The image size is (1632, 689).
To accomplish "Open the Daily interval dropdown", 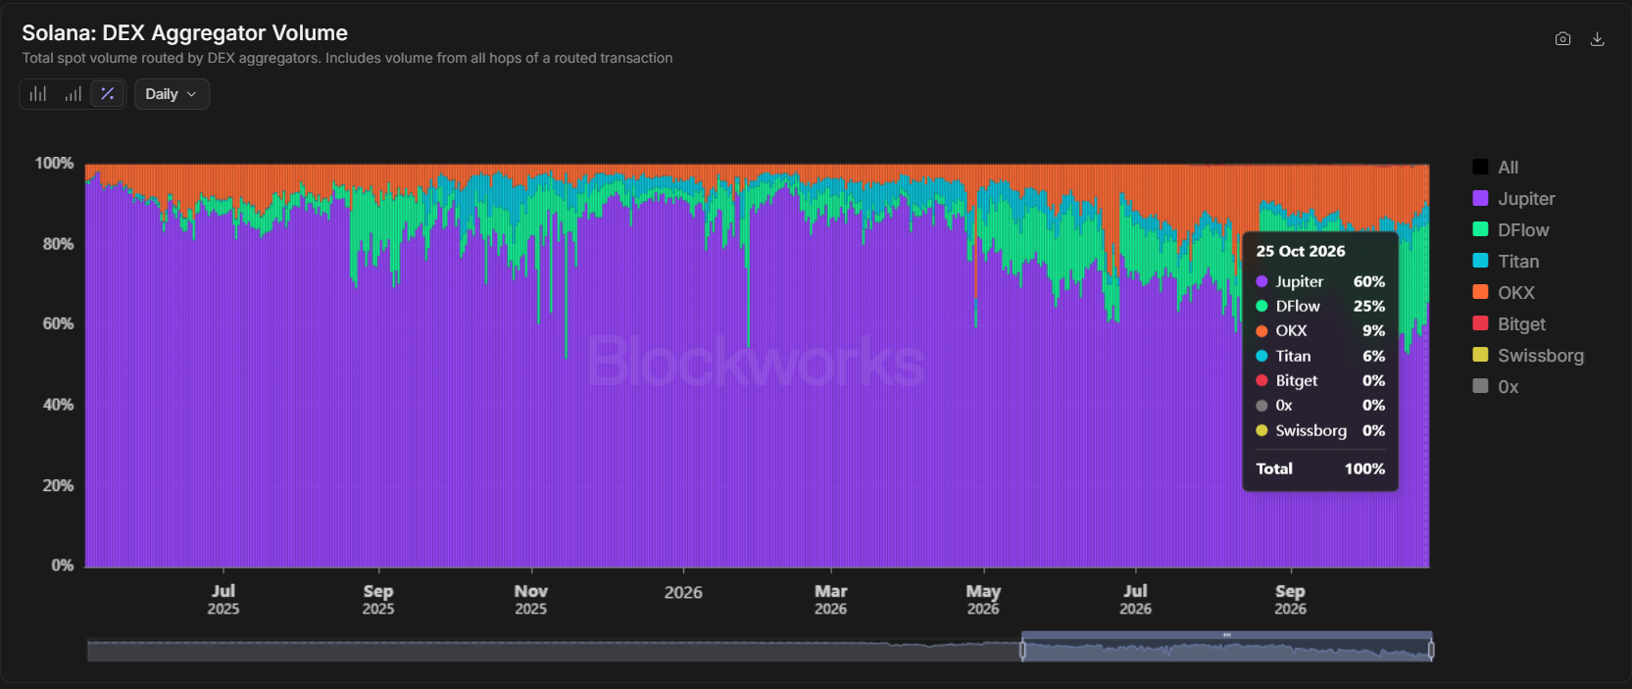I will (x=172, y=94).
